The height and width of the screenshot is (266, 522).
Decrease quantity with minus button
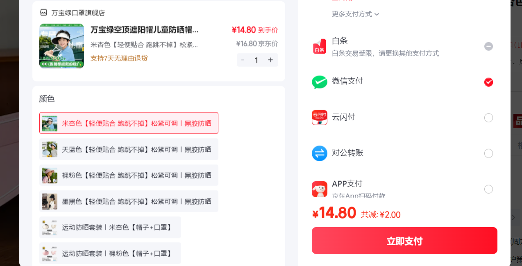point(243,60)
